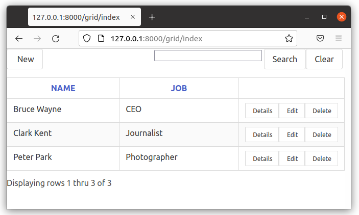
Task: Select the 127.0.0.1:8000/grid/index tab
Action: 77,17
